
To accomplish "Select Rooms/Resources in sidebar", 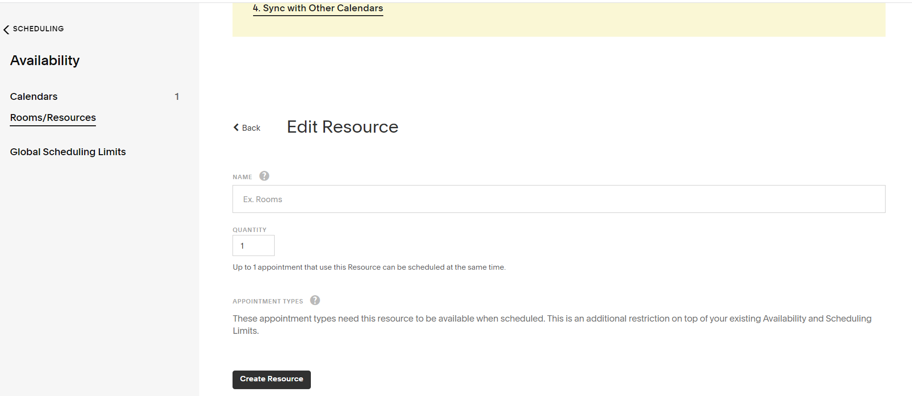I will click(x=53, y=118).
